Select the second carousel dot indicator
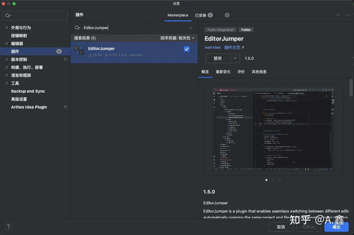354x235 pixels. pyautogui.click(x=273, y=180)
